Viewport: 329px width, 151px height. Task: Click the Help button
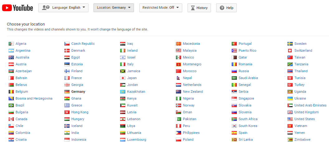pyautogui.click(x=226, y=8)
